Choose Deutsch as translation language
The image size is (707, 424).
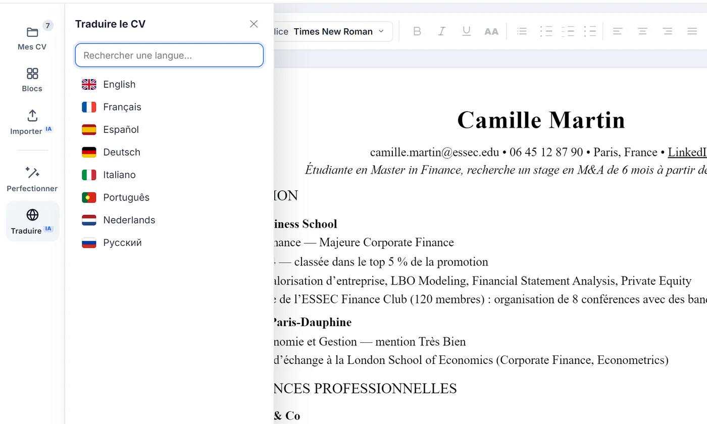pyautogui.click(x=169, y=152)
